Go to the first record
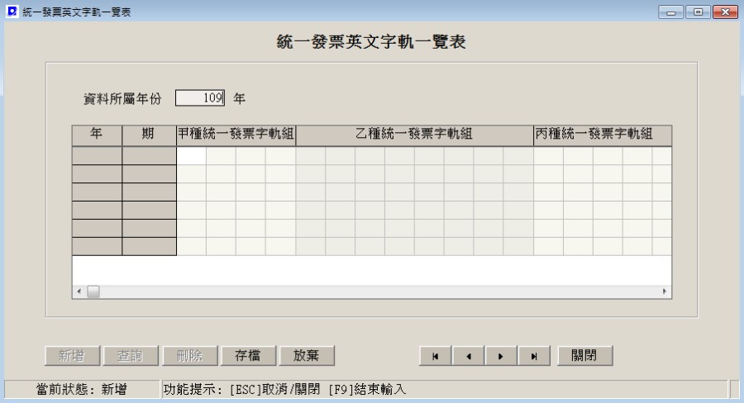The height and width of the screenshot is (403, 744). pyautogui.click(x=435, y=356)
